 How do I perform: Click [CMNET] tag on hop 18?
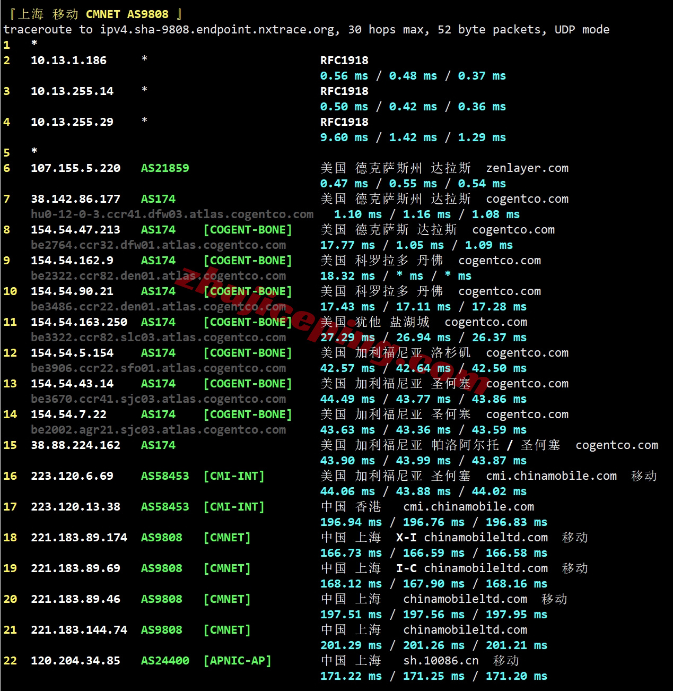227,538
